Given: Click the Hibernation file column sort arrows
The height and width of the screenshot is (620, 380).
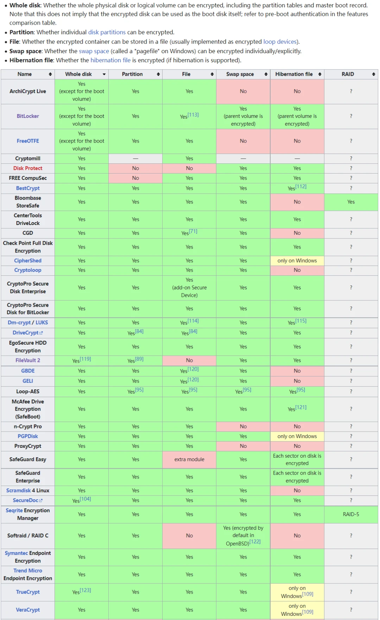Looking at the screenshot, I should [320, 74].
